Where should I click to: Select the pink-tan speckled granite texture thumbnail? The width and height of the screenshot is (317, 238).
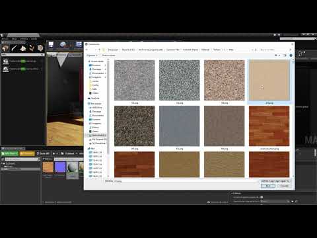click(225, 80)
